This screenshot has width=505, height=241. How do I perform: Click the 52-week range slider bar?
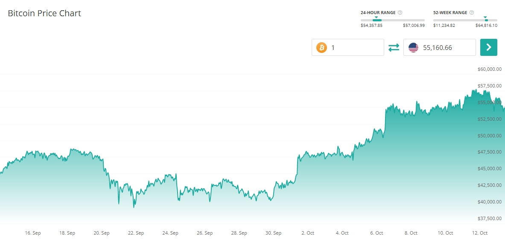pos(465,20)
